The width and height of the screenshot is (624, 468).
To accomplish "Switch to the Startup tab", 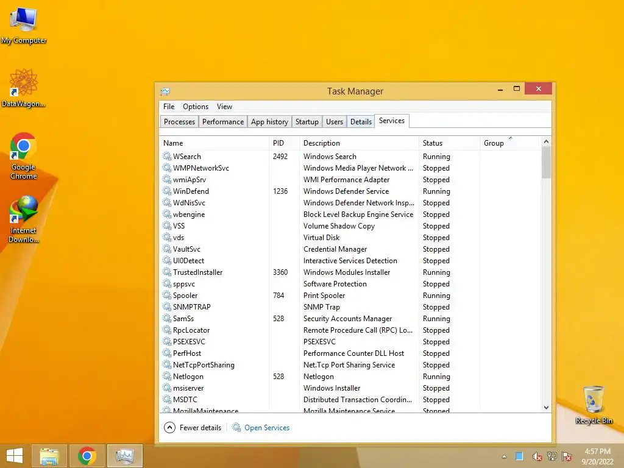I will (x=307, y=122).
